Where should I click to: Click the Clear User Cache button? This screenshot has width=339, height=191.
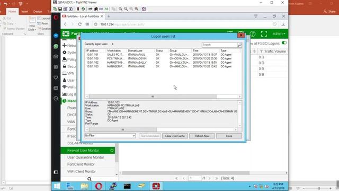175,136
